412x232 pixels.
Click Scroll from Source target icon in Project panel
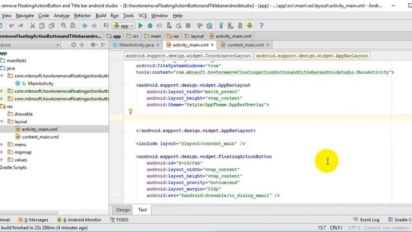(x=73, y=45)
